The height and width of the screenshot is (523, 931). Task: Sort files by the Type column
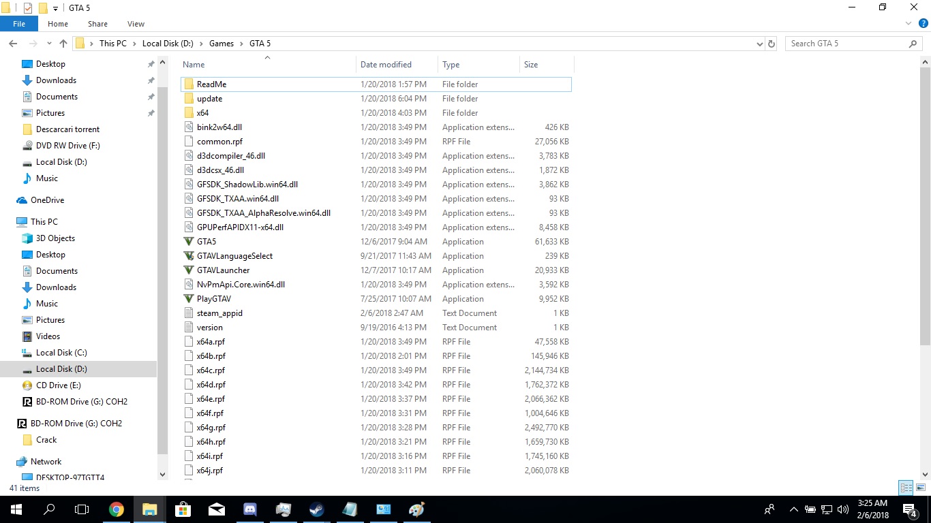pyautogui.click(x=478, y=65)
